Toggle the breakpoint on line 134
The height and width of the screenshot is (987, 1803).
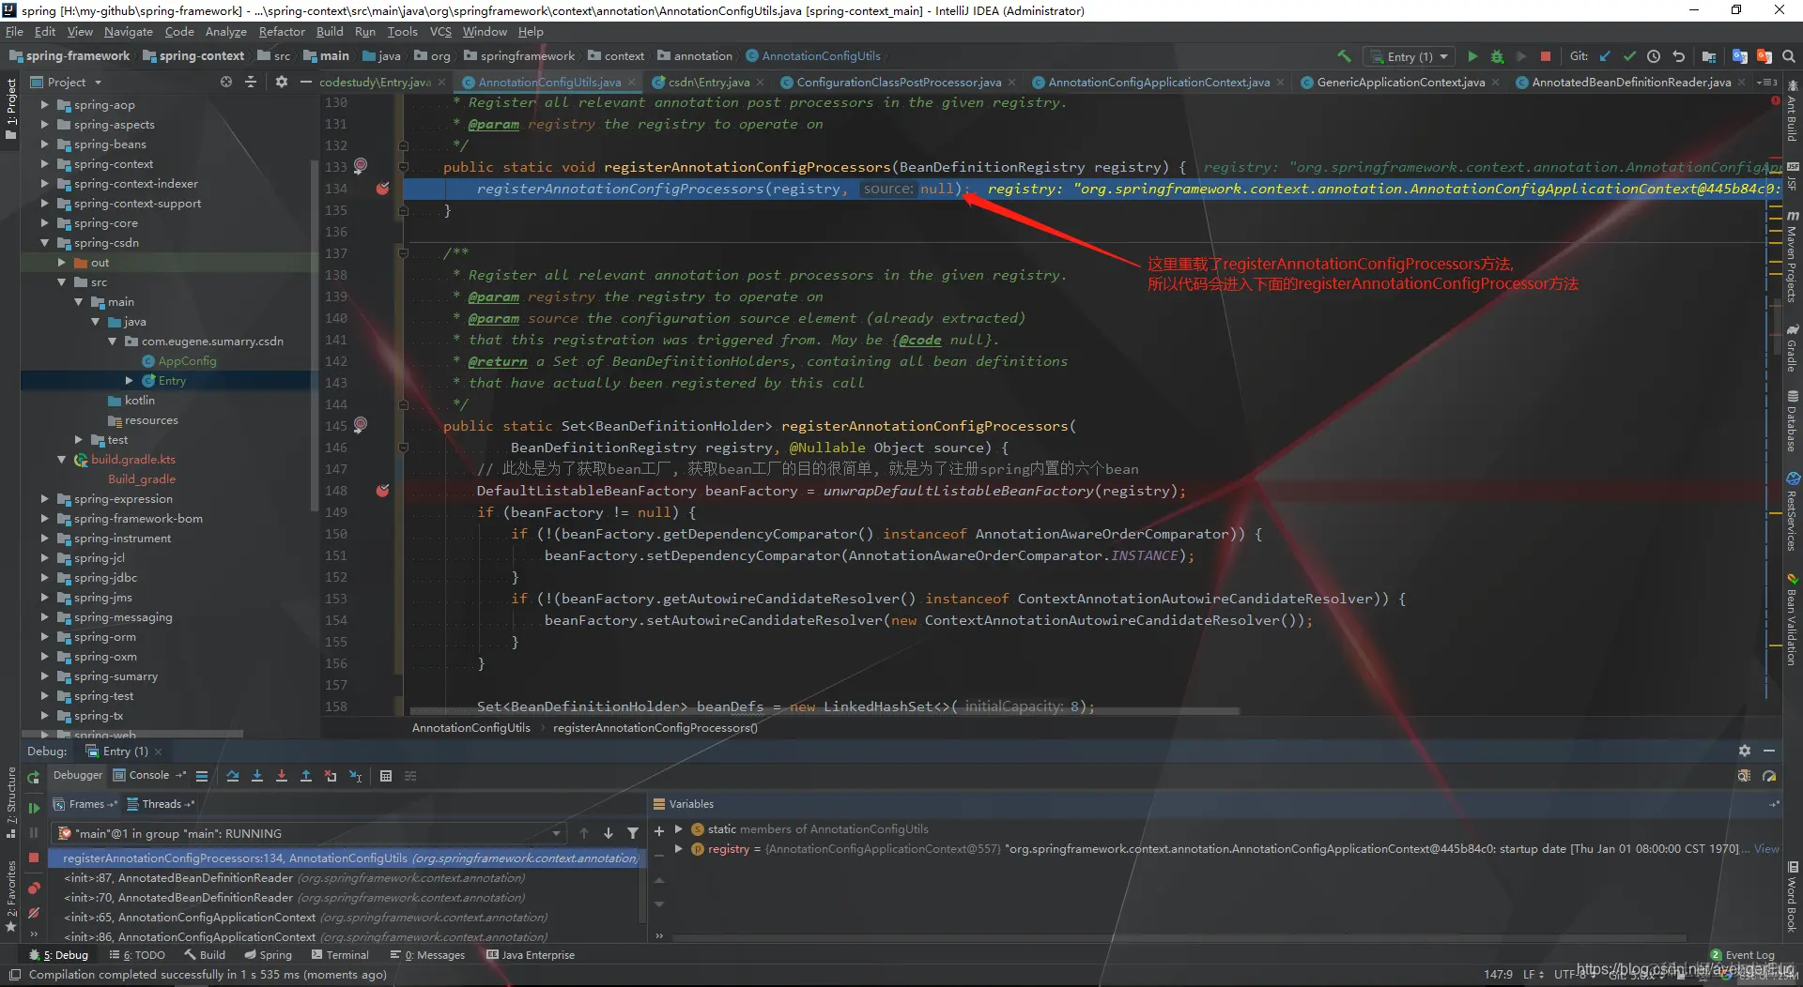click(x=382, y=189)
